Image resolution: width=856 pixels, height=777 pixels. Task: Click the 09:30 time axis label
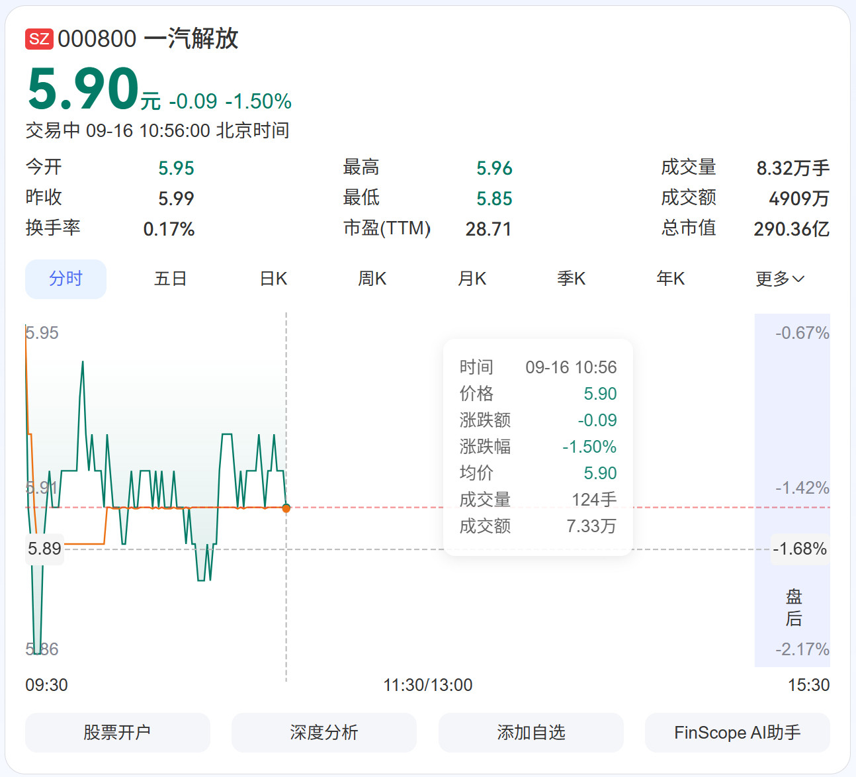click(x=46, y=685)
